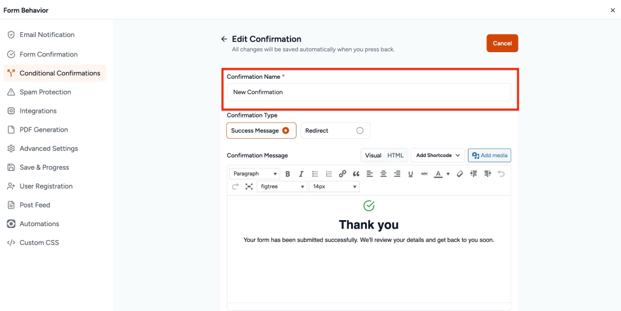621x311 pixels.
Task: Toggle bold formatting in the editor
Action: (x=288, y=174)
